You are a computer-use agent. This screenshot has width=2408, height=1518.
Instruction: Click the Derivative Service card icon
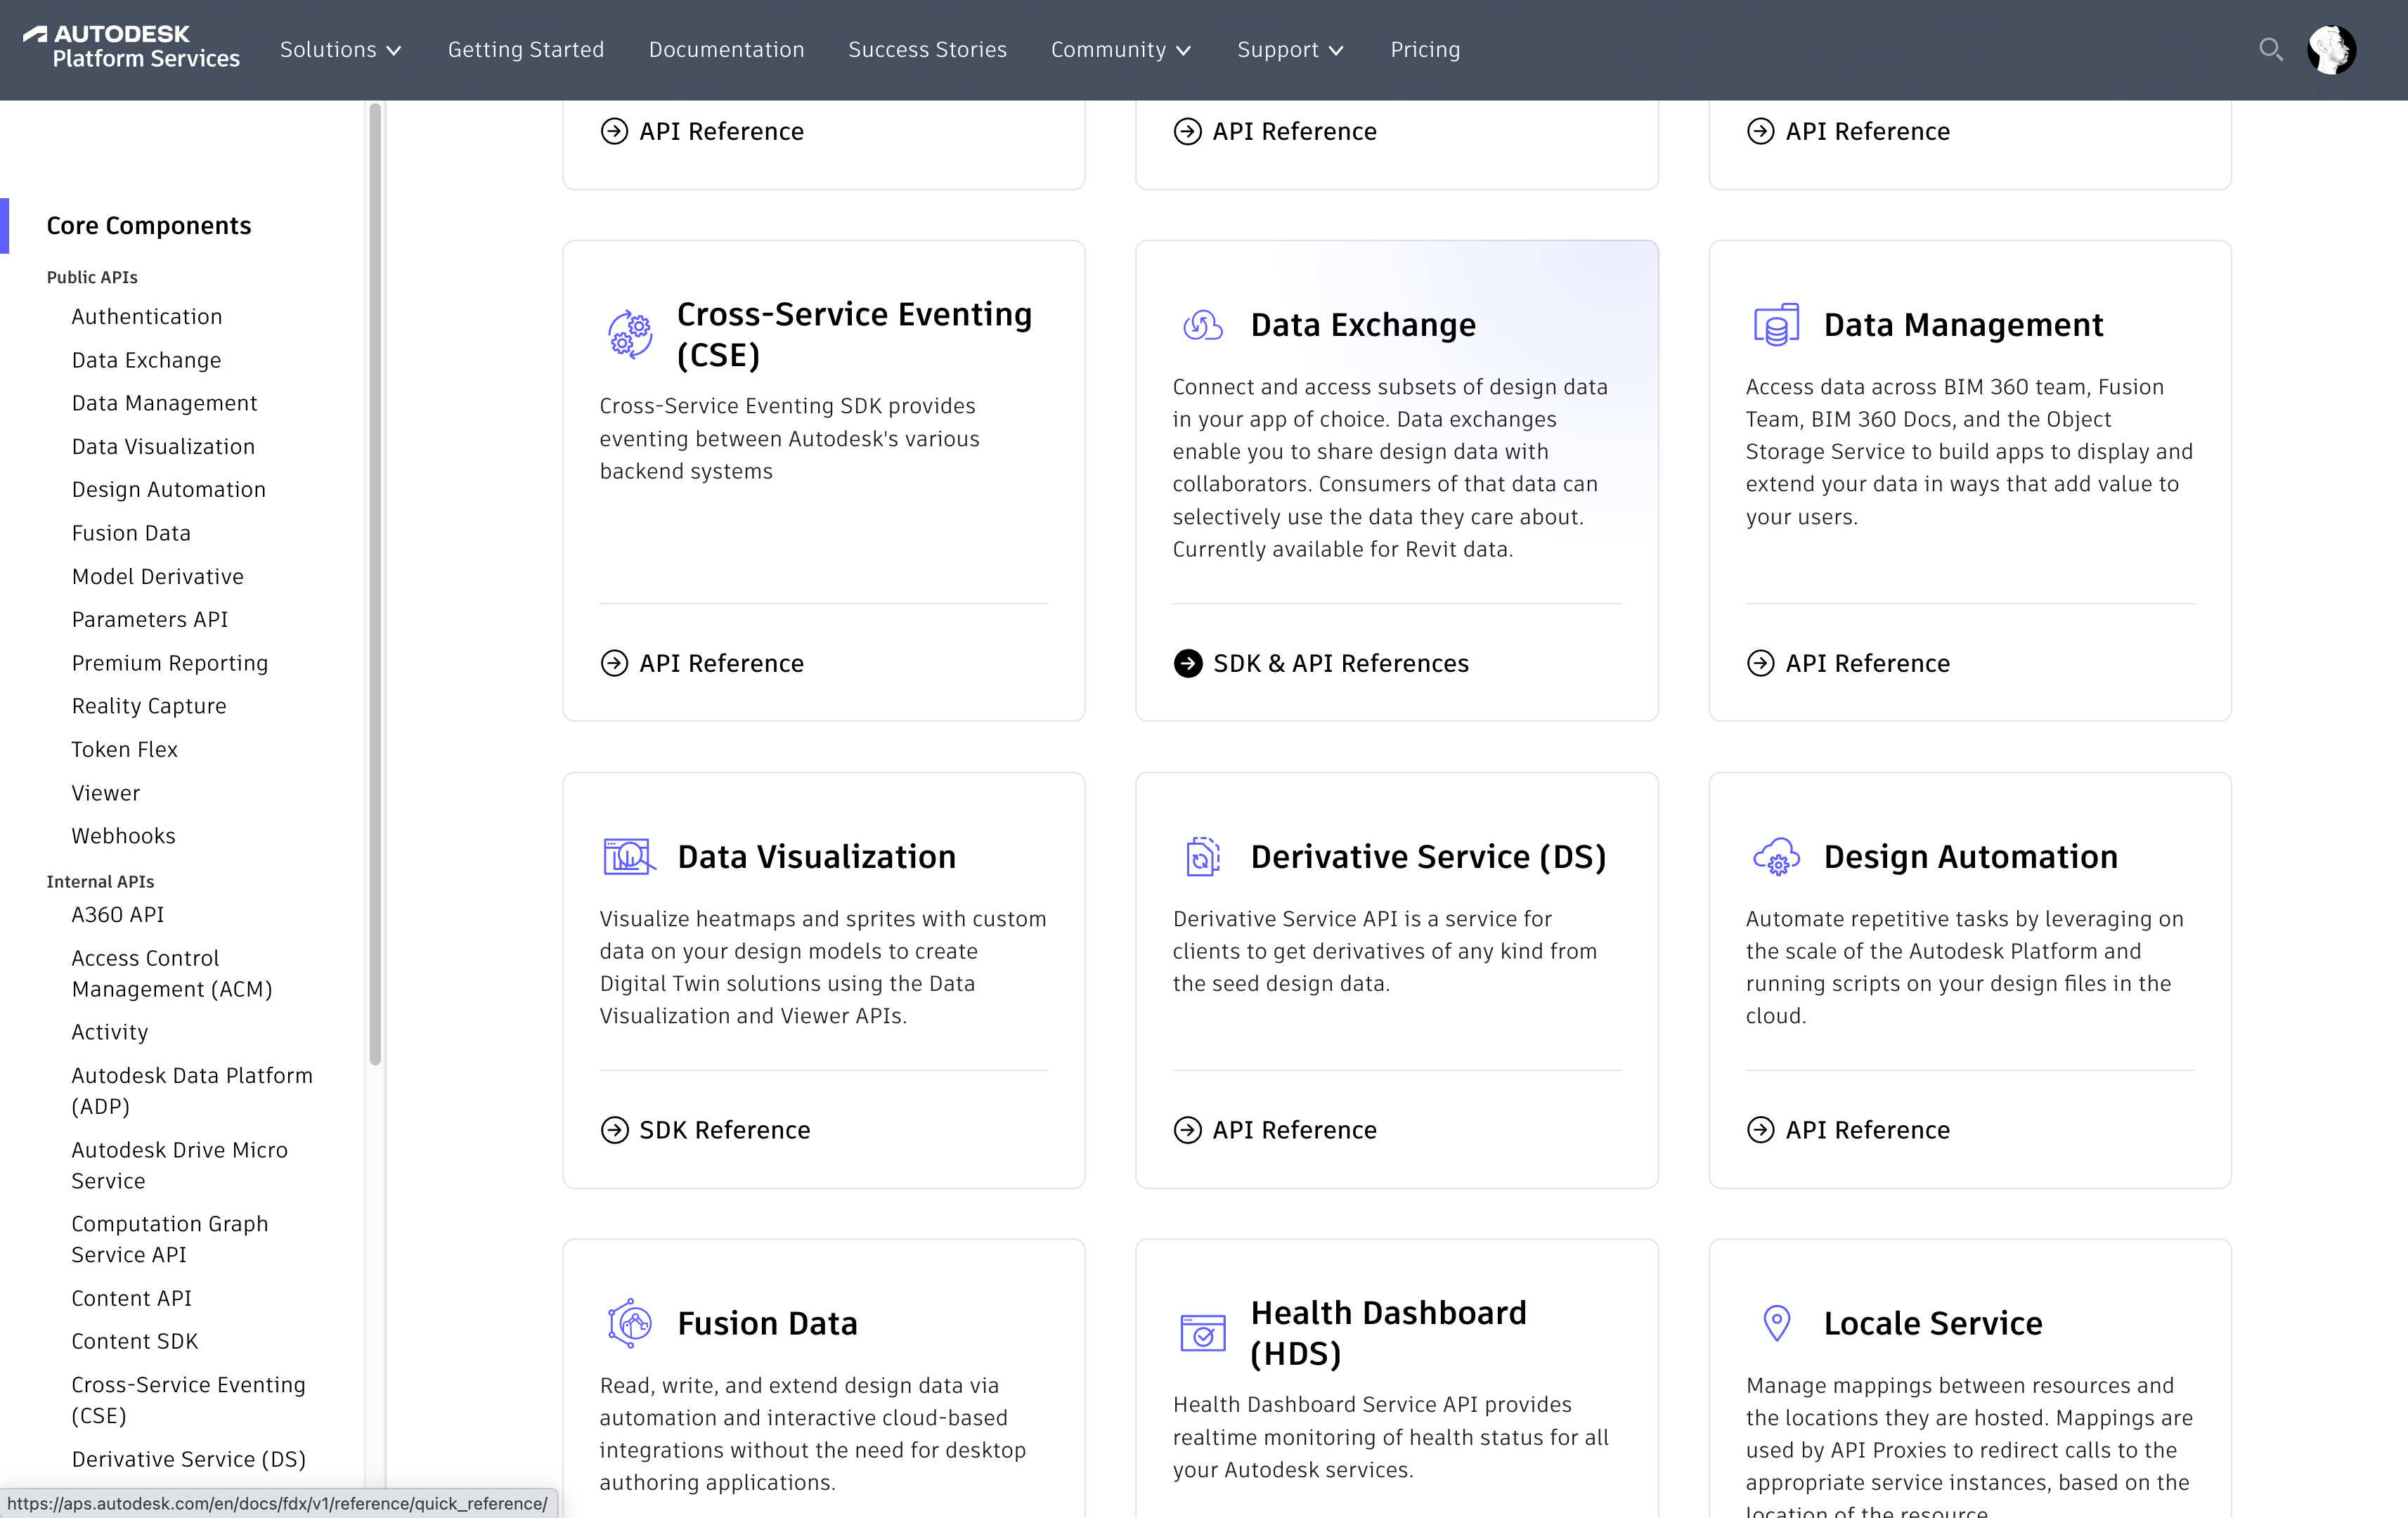click(1203, 857)
